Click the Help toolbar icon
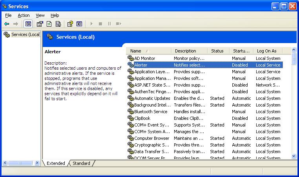This screenshot has width=299, height=177. tap(70, 24)
